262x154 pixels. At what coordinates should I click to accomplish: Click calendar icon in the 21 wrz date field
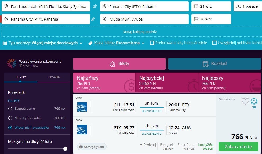coord(196,6)
